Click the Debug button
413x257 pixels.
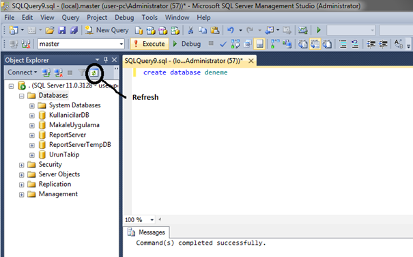coord(187,44)
